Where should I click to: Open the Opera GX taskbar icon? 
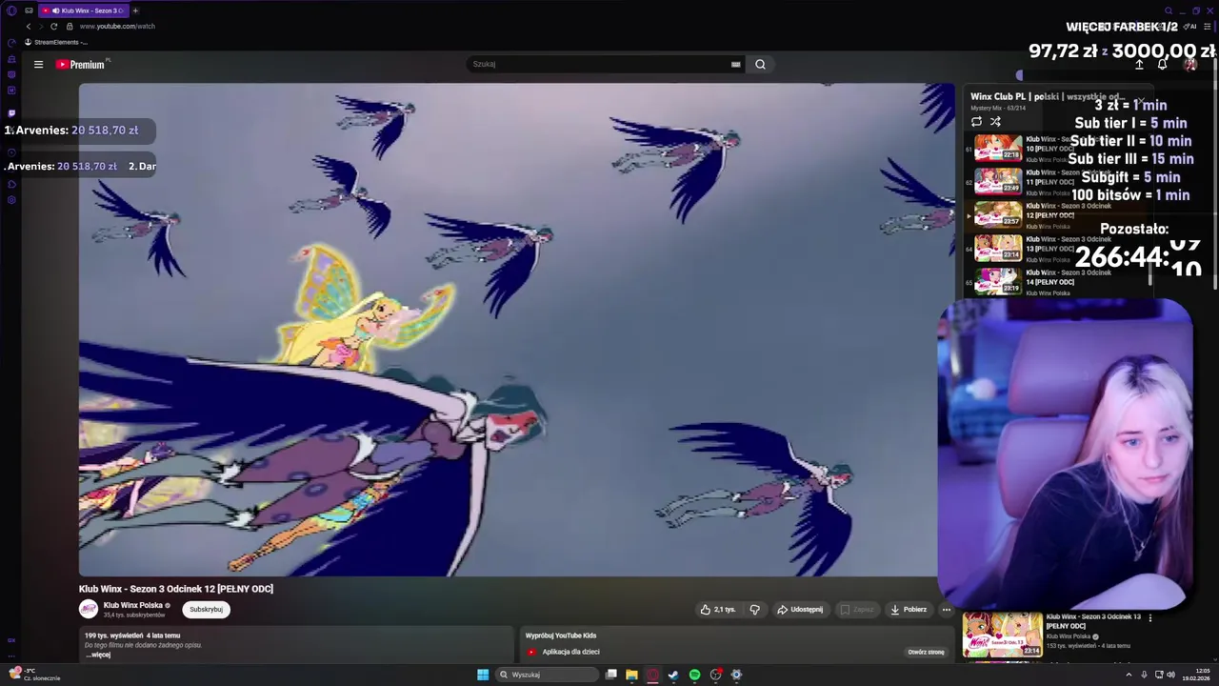click(652, 675)
